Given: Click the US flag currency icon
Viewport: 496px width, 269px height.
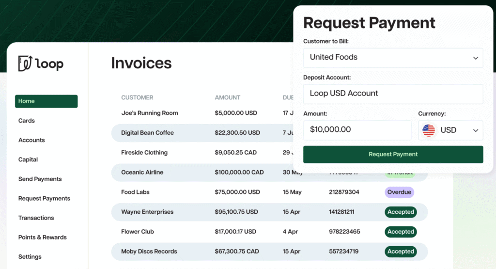Looking at the screenshot, I should click(429, 130).
